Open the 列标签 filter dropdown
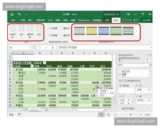 pyautogui.click(x=45, y=63)
